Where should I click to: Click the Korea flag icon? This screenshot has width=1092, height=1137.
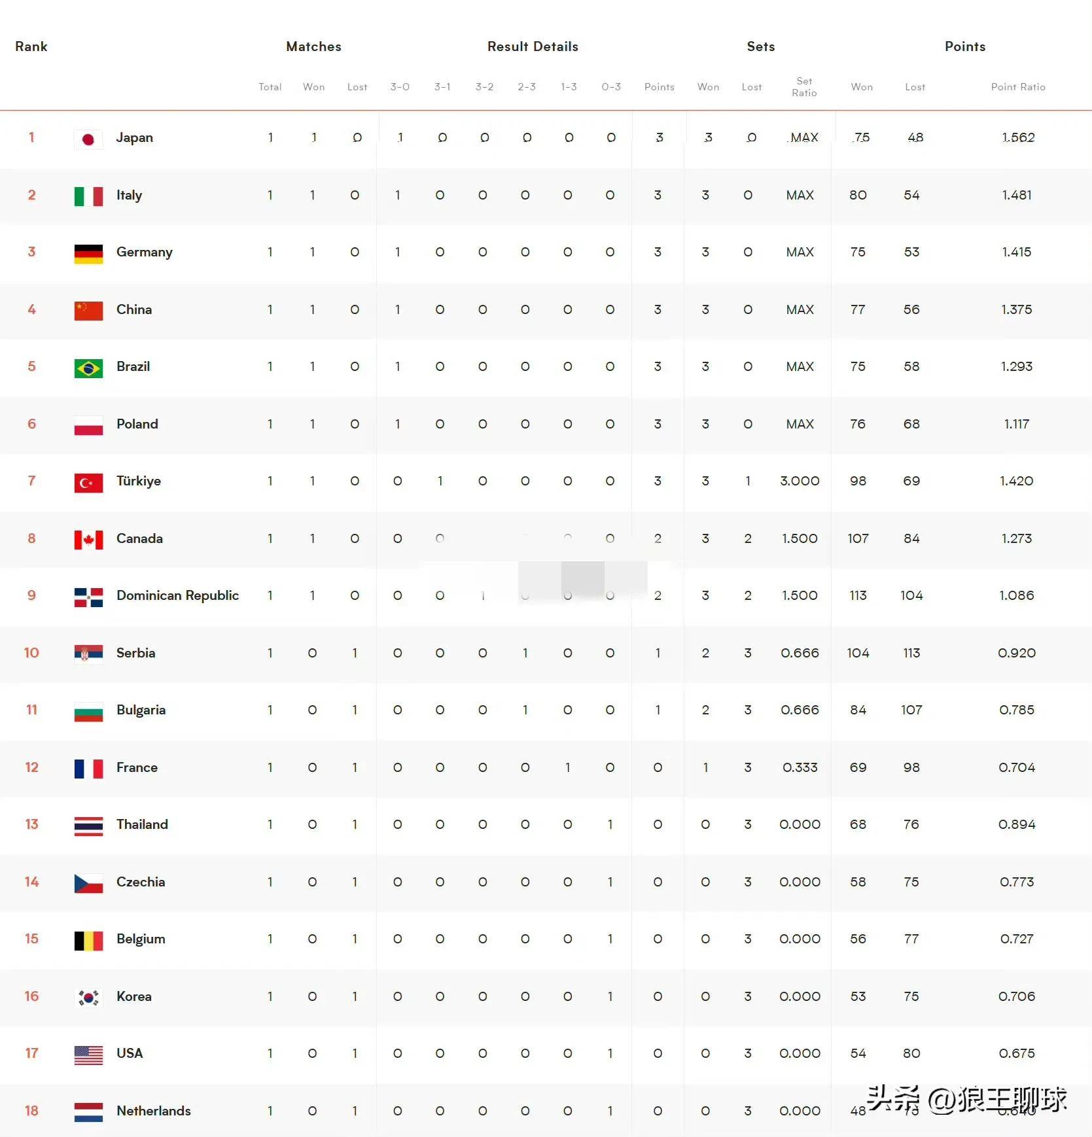(x=88, y=998)
